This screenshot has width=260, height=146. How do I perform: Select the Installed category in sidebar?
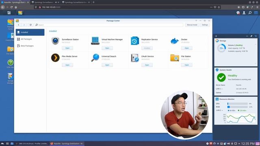tap(30, 32)
